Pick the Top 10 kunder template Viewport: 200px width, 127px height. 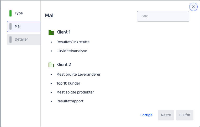(x=68, y=83)
